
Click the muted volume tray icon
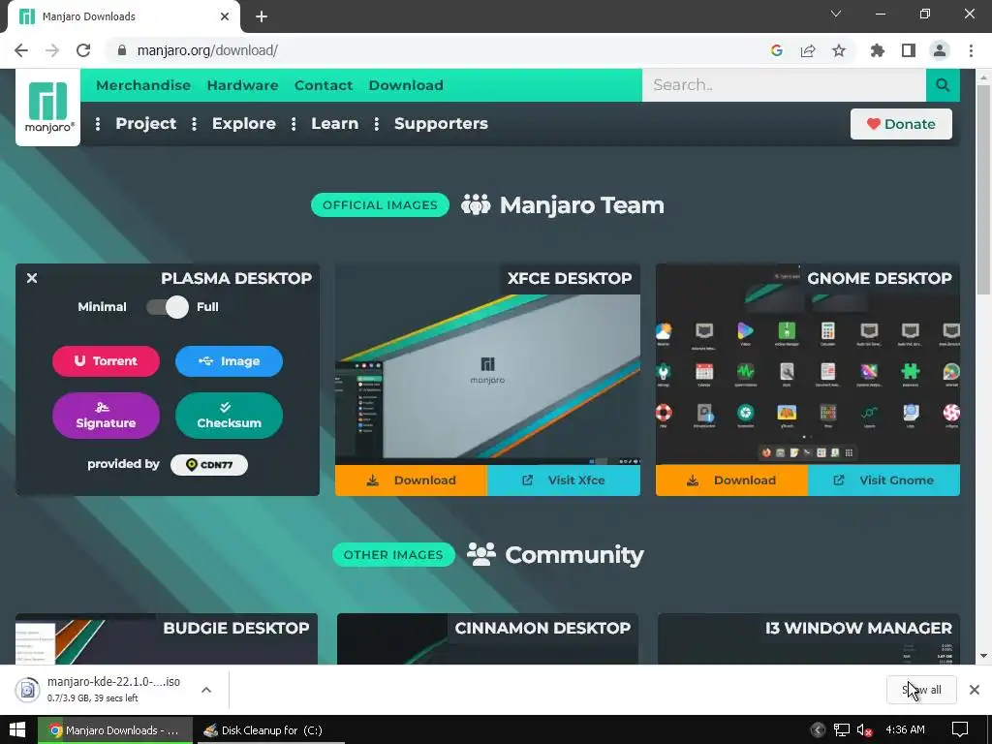[865, 730]
